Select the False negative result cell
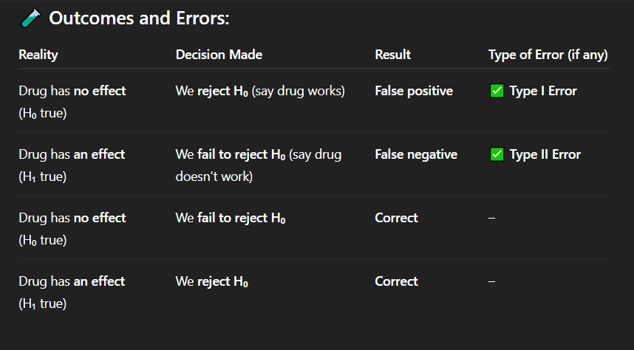Image resolution: width=634 pixels, height=350 pixels. (x=416, y=154)
